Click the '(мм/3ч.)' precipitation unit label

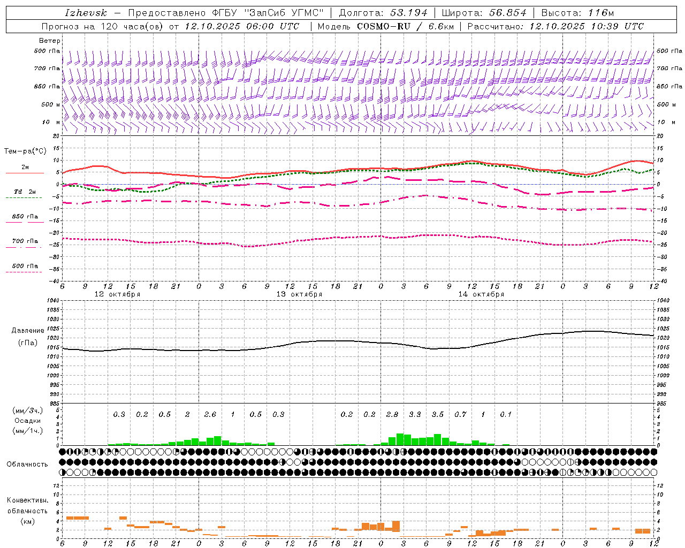[28, 411]
